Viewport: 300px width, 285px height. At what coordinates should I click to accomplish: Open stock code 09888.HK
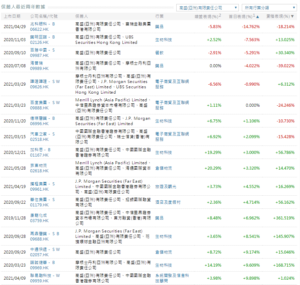click(39, 108)
